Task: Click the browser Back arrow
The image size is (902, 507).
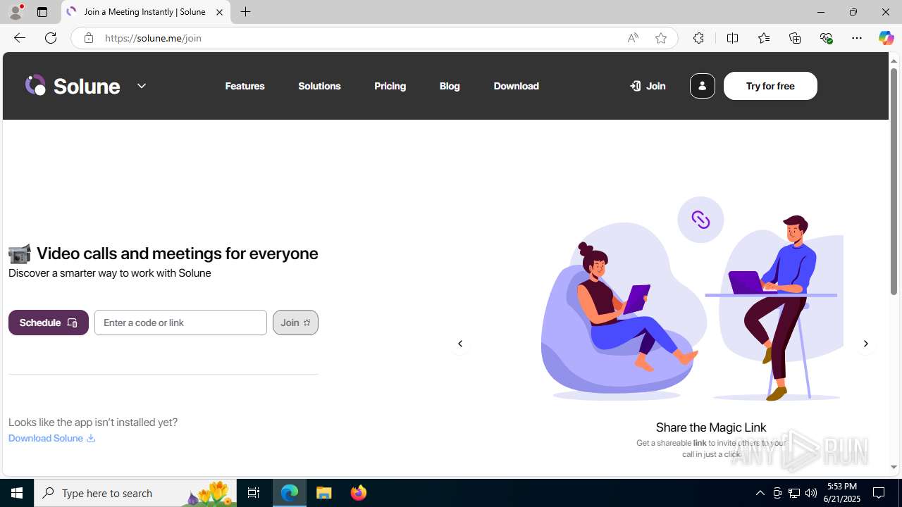Action: pyautogui.click(x=20, y=38)
